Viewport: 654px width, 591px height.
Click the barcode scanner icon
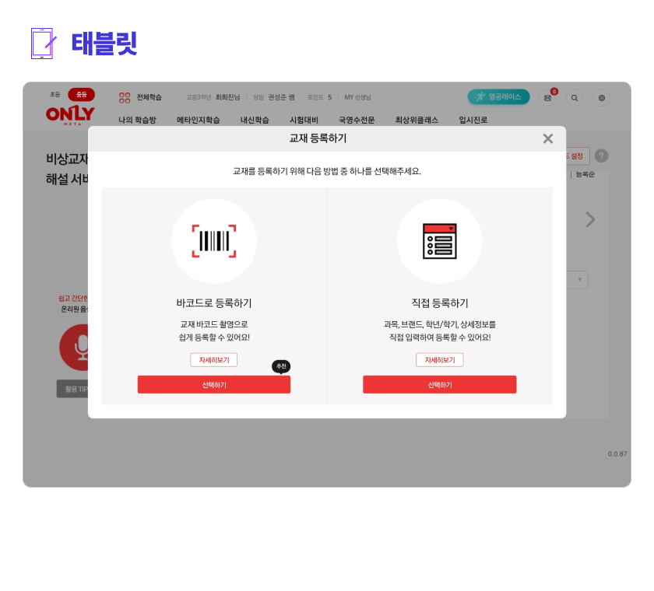click(214, 241)
